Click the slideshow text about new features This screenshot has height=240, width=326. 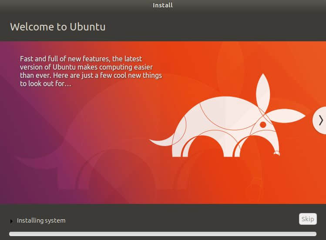pyautogui.click(x=91, y=71)
